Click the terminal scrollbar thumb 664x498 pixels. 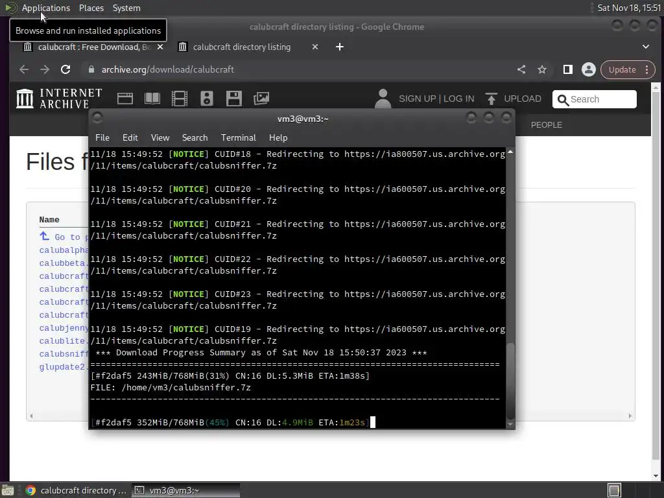tap(510, 381)
